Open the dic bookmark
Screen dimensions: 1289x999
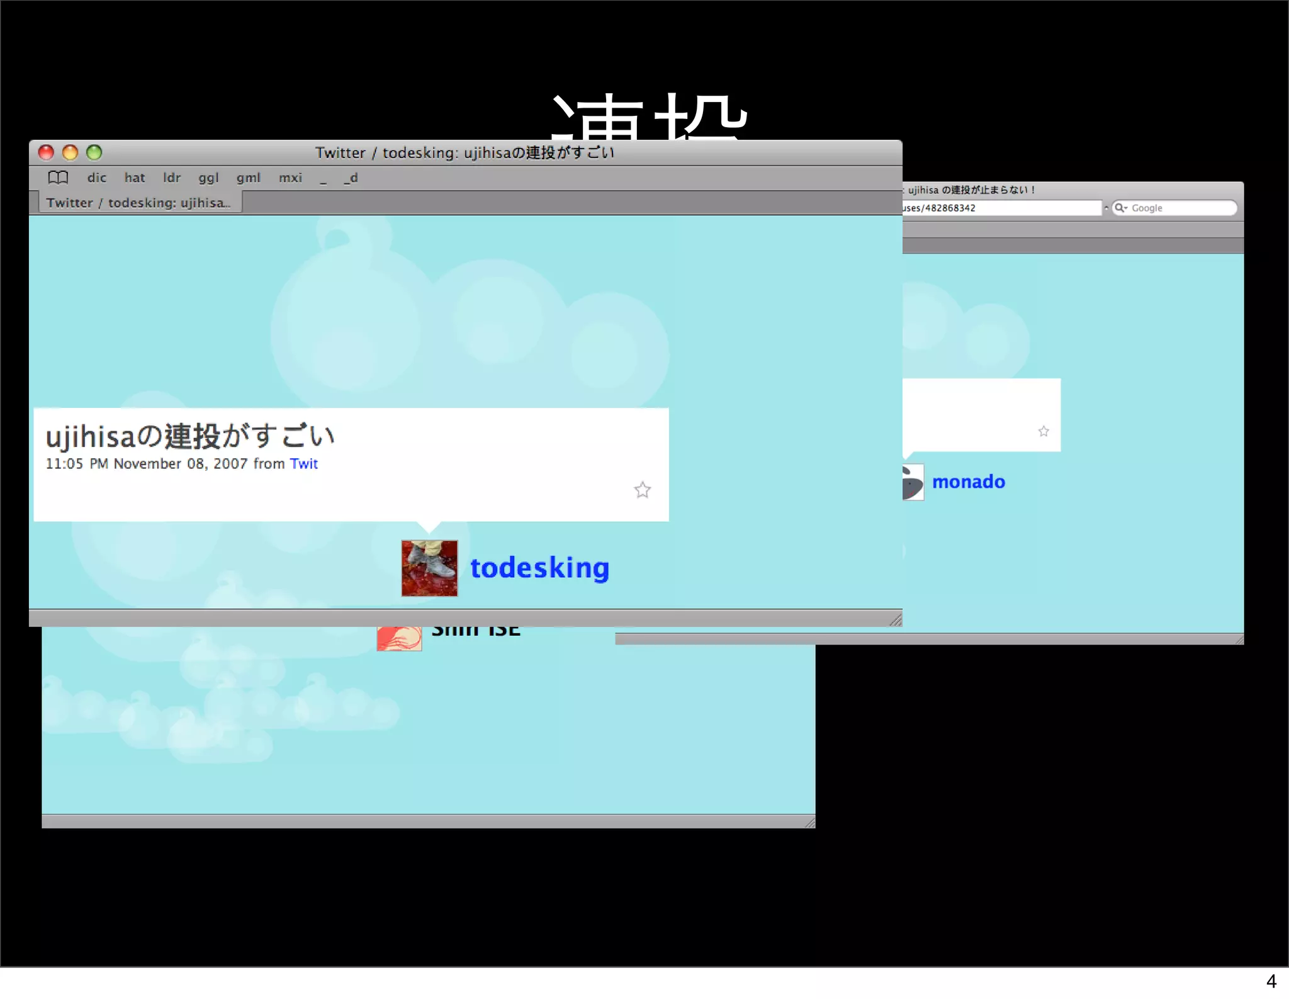96,178
